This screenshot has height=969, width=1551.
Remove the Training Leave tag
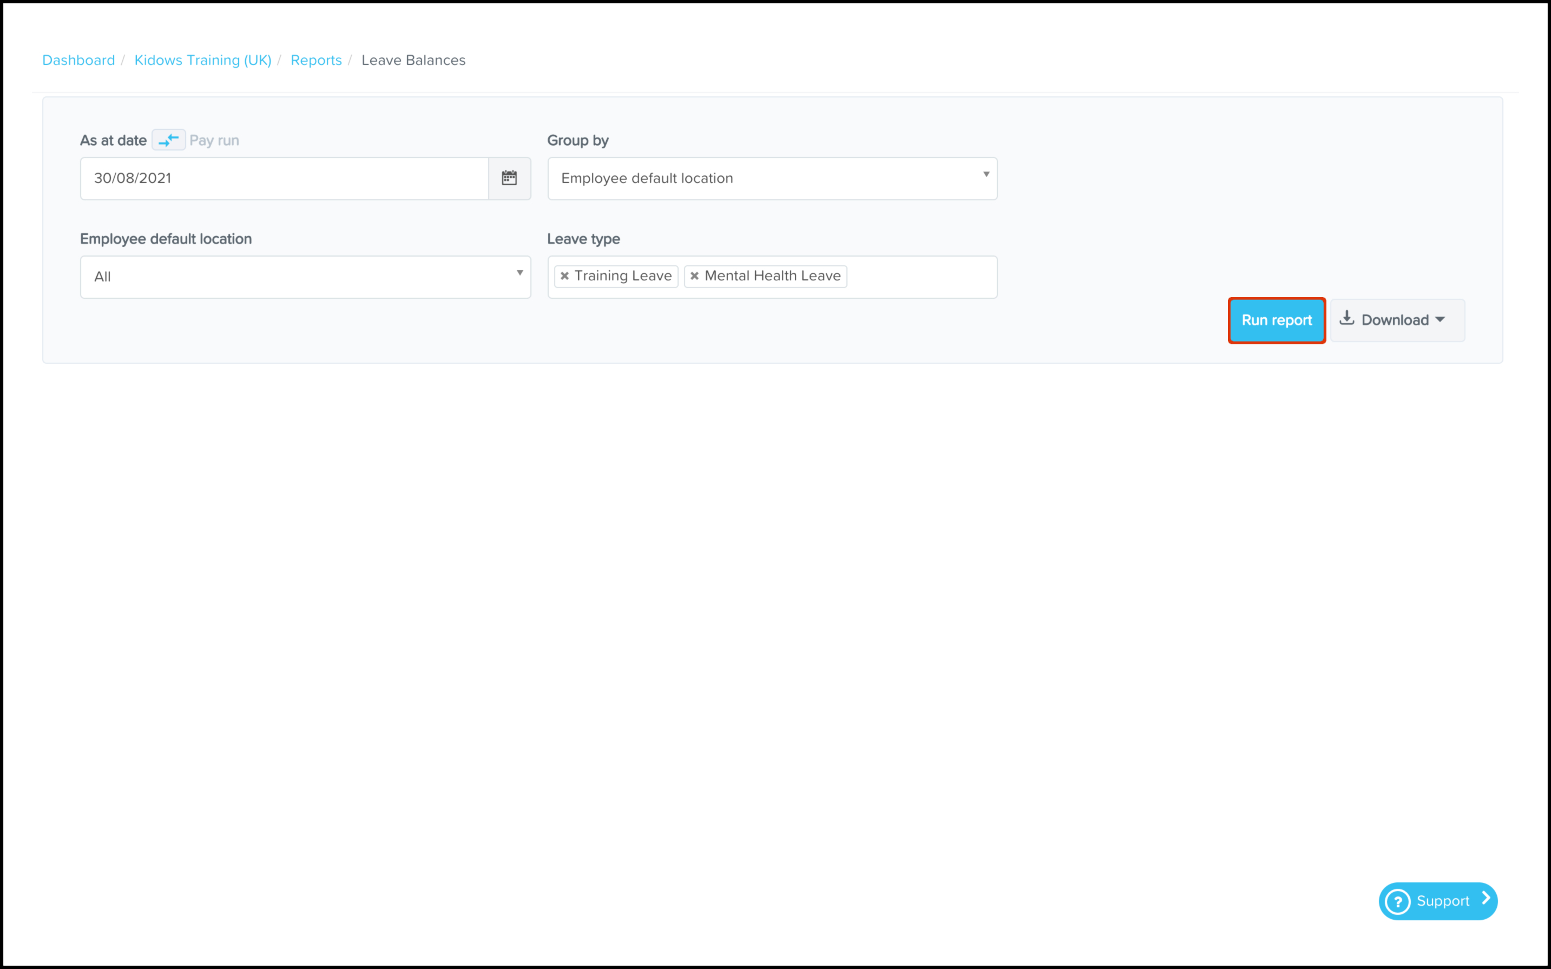564,276
